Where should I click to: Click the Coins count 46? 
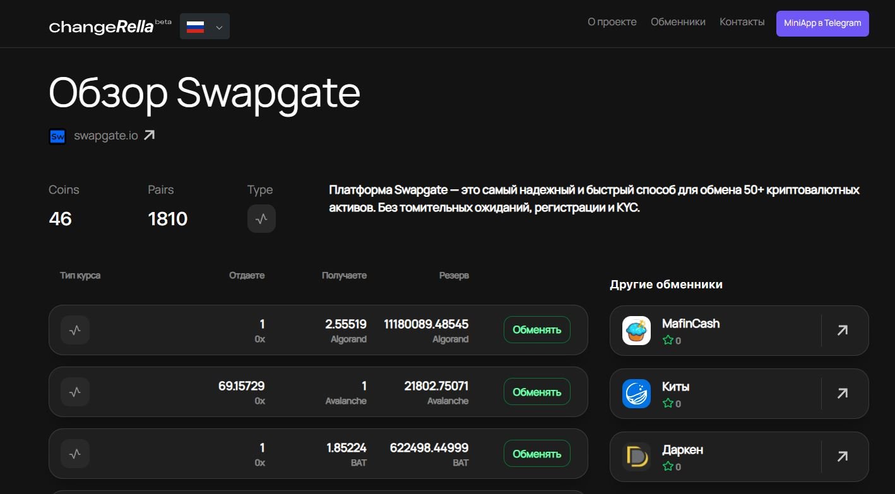[61, 219]
